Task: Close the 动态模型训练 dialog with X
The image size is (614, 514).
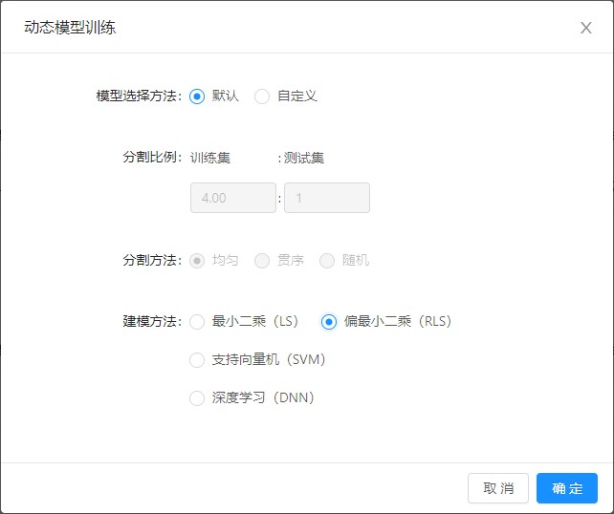Action: (586, 28)
